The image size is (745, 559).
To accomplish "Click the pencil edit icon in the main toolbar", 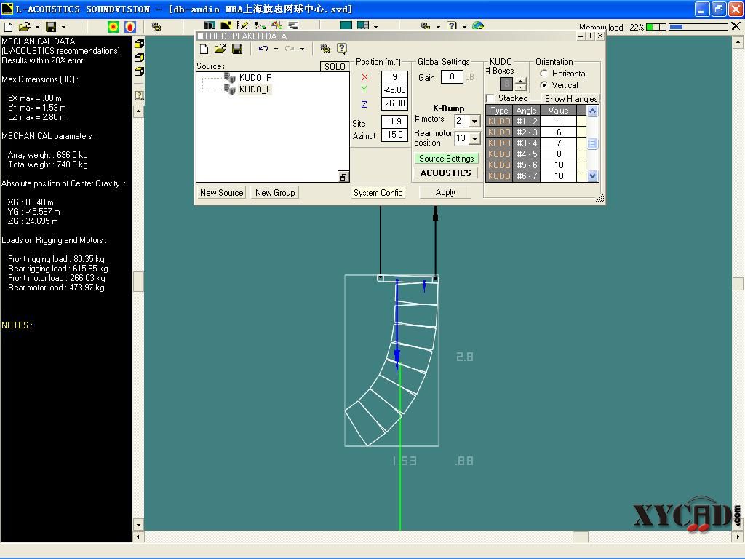I will click(242, 25).
